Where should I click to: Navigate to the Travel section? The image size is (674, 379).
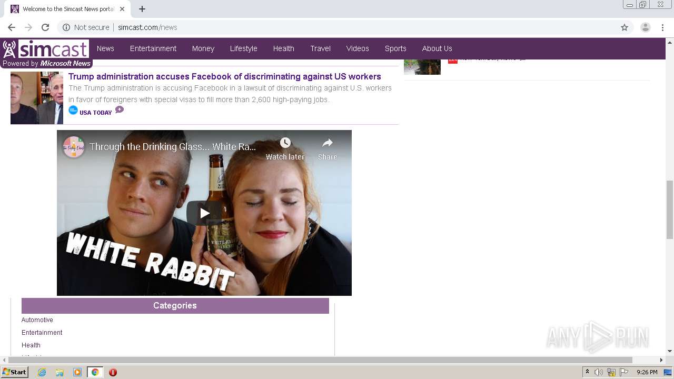tap(321, 48)
